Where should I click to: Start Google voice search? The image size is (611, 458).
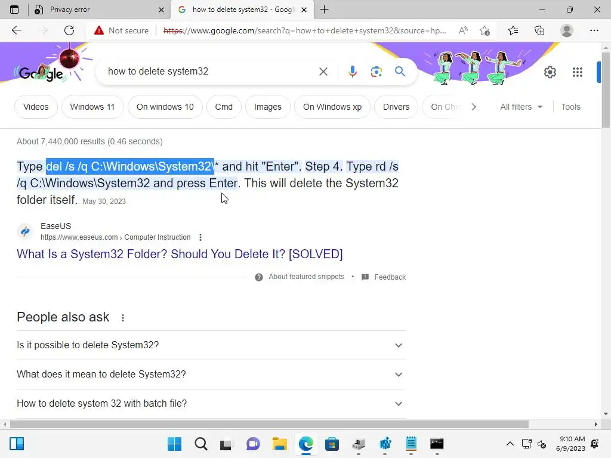352,72
